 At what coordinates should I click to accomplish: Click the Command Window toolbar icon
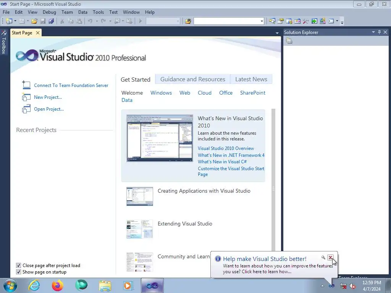331,21
